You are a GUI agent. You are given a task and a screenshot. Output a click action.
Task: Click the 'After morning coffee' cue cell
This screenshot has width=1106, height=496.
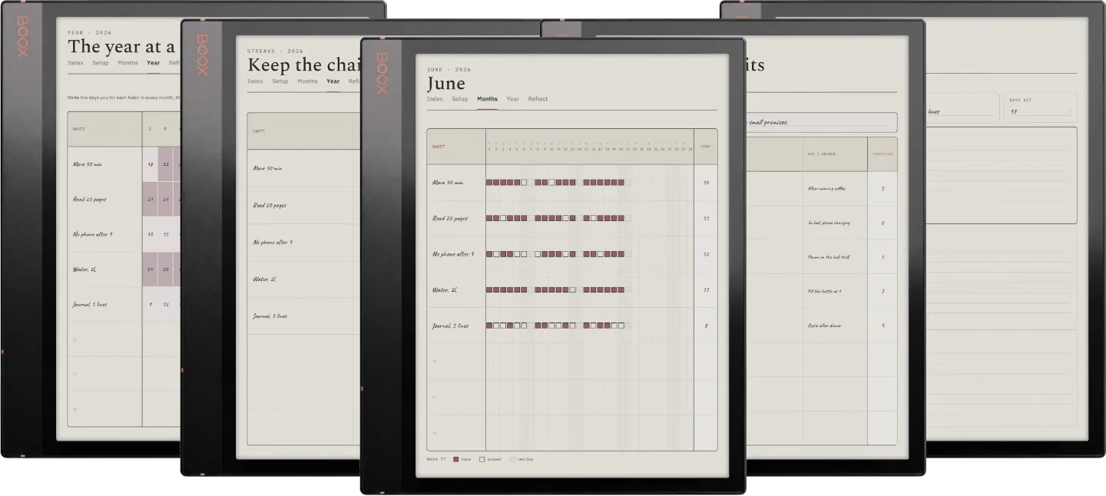[835, 188]
